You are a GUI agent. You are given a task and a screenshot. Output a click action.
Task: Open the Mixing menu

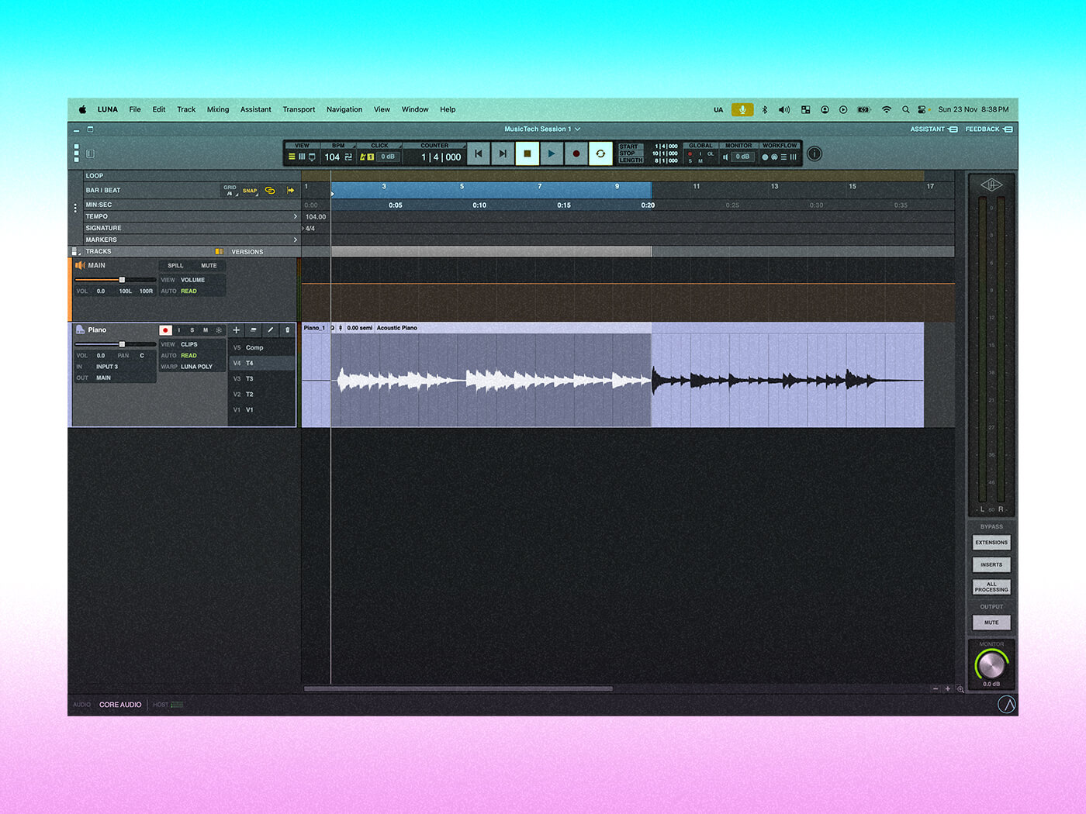click(x=217, y=109)
